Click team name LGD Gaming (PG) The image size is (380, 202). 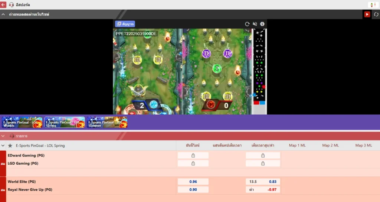click(x=23, y=164)
